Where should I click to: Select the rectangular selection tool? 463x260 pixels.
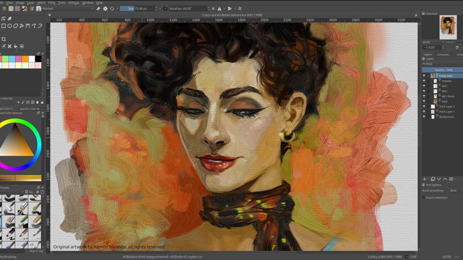point(3,26)
